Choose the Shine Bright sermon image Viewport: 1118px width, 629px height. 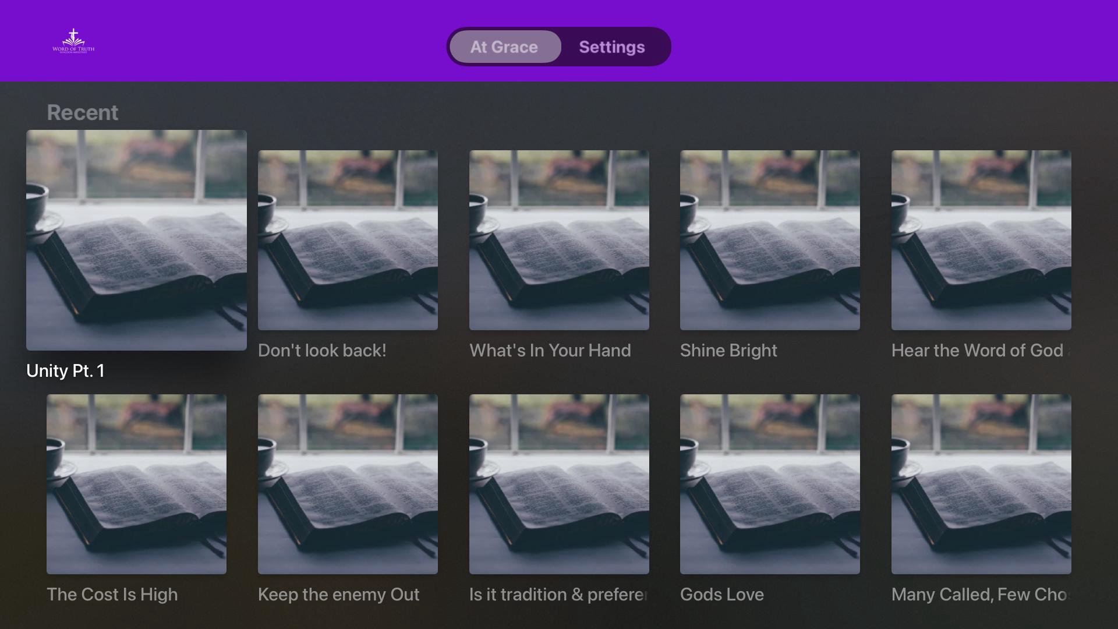coord(770,240)
